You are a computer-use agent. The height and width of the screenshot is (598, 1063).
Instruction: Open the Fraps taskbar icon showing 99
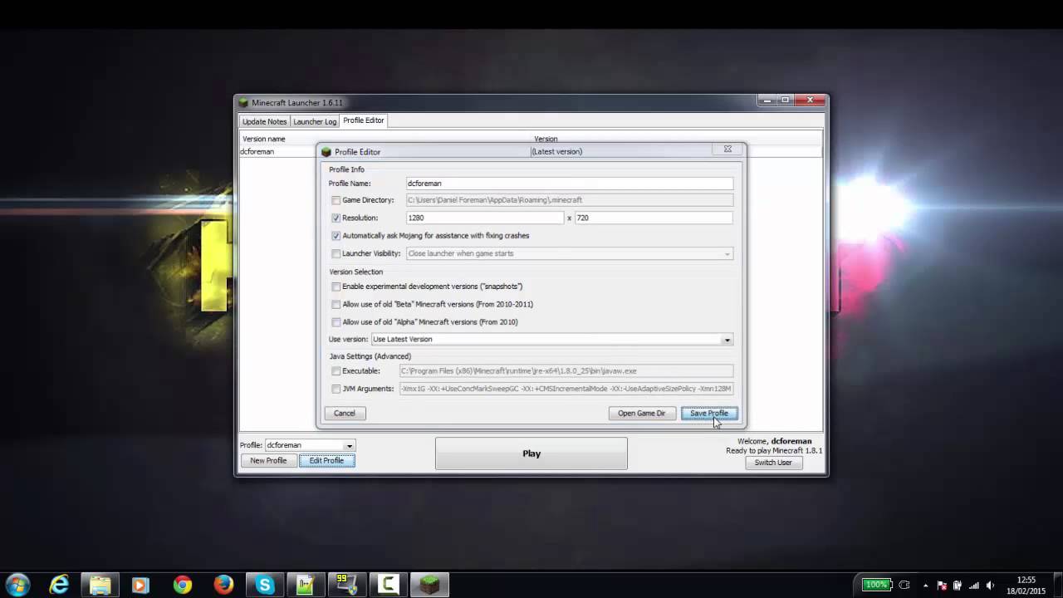pos(346,585)
